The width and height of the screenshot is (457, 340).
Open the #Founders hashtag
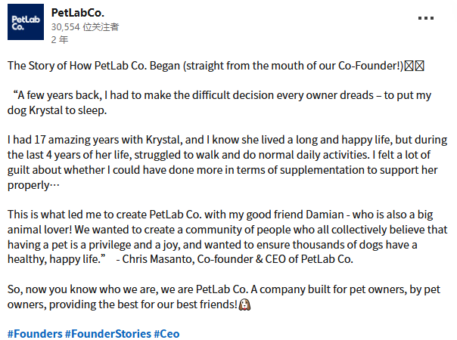[x=34, y=333]
